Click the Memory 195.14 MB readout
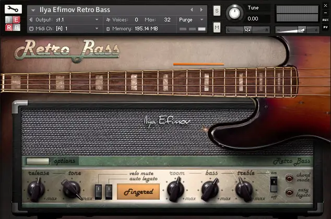This screenshot has height=219, width=331. pos(146,29)
